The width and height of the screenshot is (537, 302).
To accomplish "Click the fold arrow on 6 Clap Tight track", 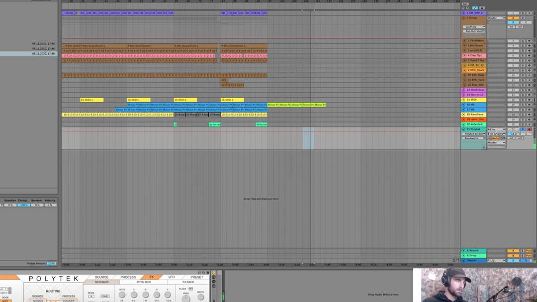I will click(464, 56).
